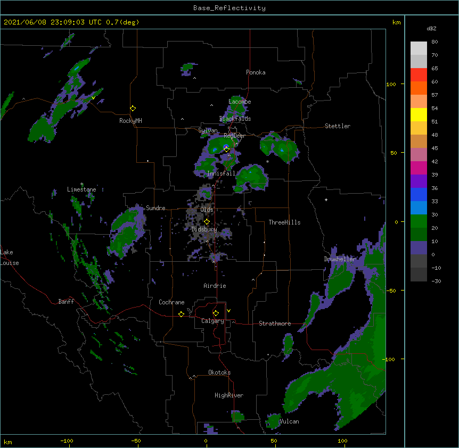
Task: Click the Calgary city label
Action: tap(212, 321)
